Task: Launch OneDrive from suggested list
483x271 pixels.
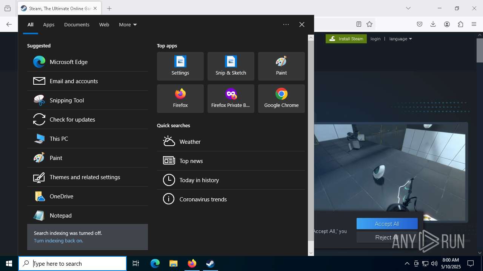Action: point(88,196)
